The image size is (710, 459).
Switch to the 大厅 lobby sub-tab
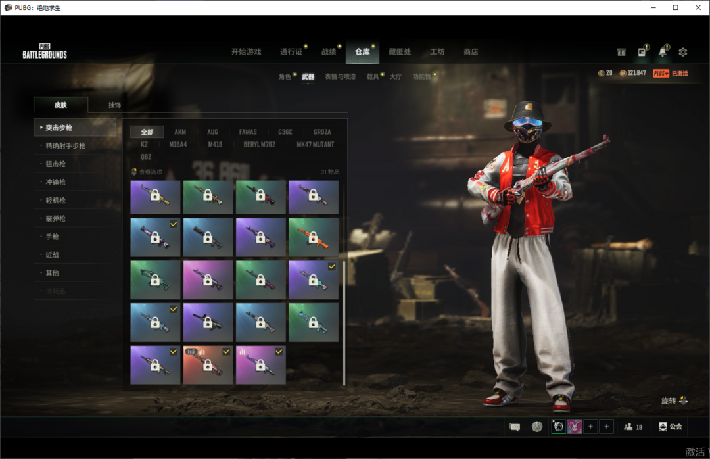point(396,76)
